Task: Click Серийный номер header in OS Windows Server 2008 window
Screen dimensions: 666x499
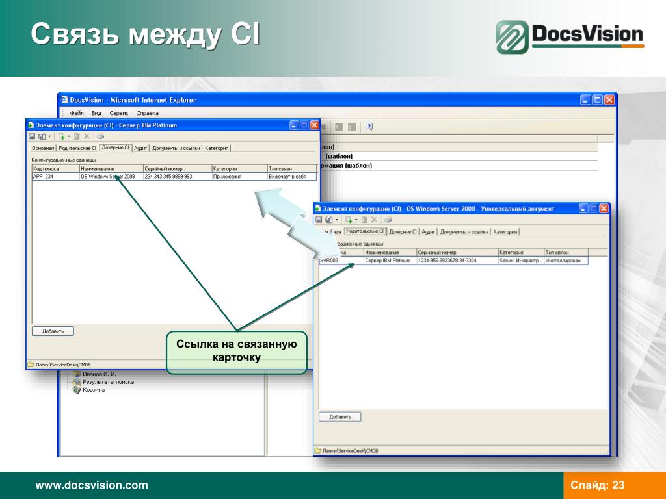Action: point(457,253)
